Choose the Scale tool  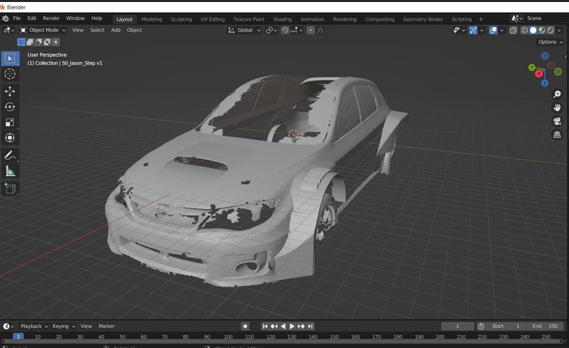coord(10,123)
